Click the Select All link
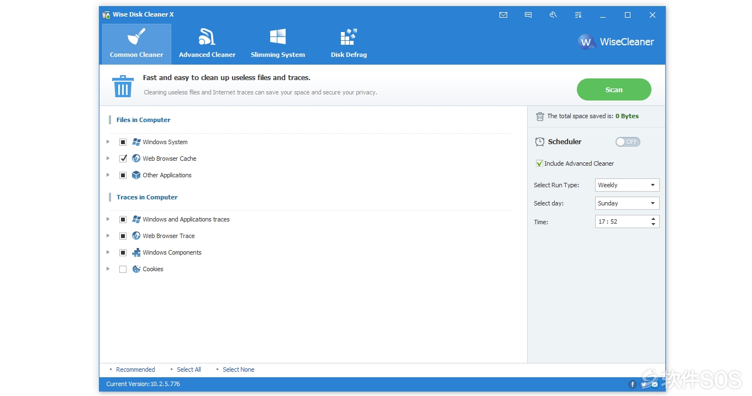This screenshot has height=396, width=752. (x=189, y=369)
